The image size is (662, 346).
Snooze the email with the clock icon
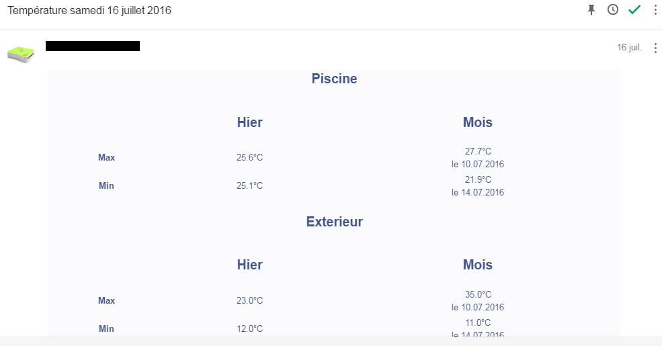613,9
